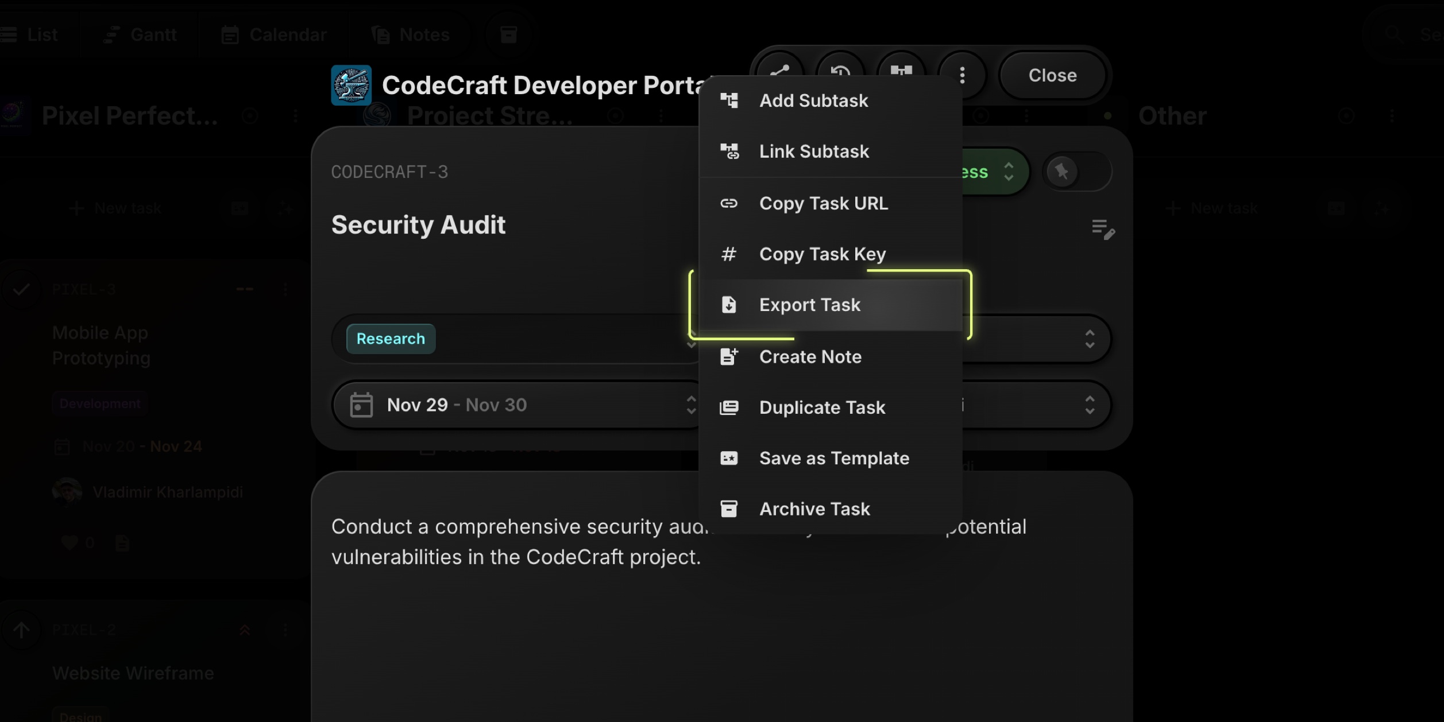Image resolution: width=1444 pixels, height=722 pixels.
Task: Click the share icon in the task toolbar
Action: pos(779,72)
